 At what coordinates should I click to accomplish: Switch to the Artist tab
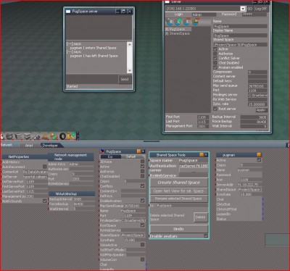29,146
